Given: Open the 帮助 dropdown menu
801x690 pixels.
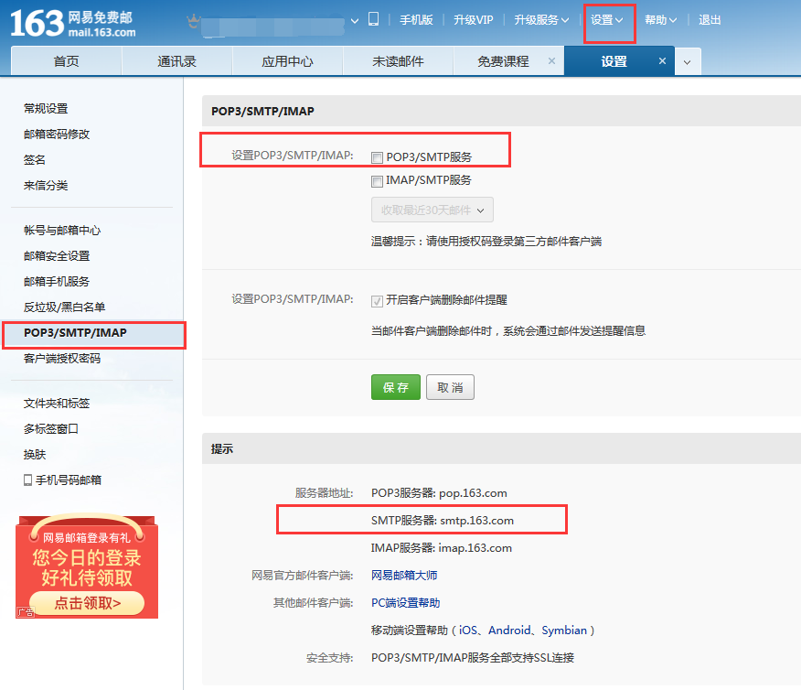Looking at the screenshot, I should point(660,20).
